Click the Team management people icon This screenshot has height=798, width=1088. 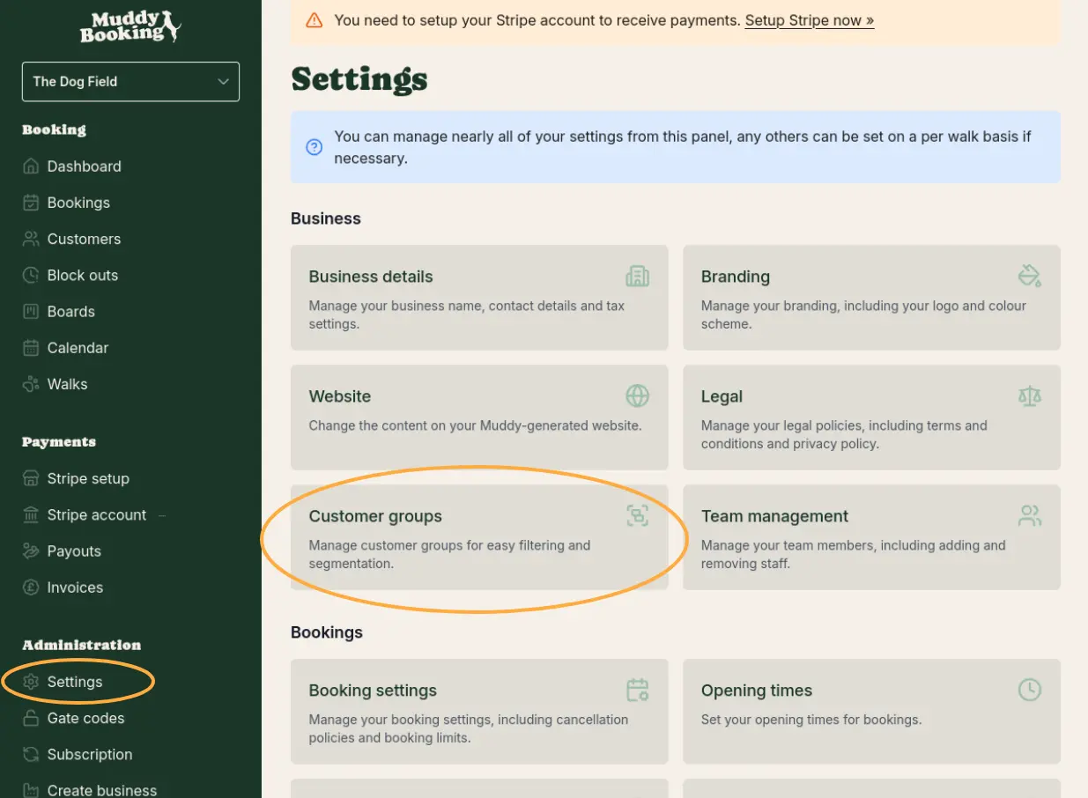[1029, 515]
